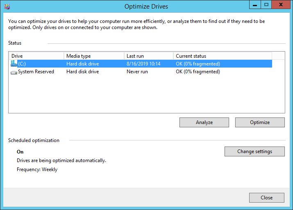The height and width of the screenshot is (210, 293).
Task: Sort by the Drive column header
Action: [x=36, y=56]
